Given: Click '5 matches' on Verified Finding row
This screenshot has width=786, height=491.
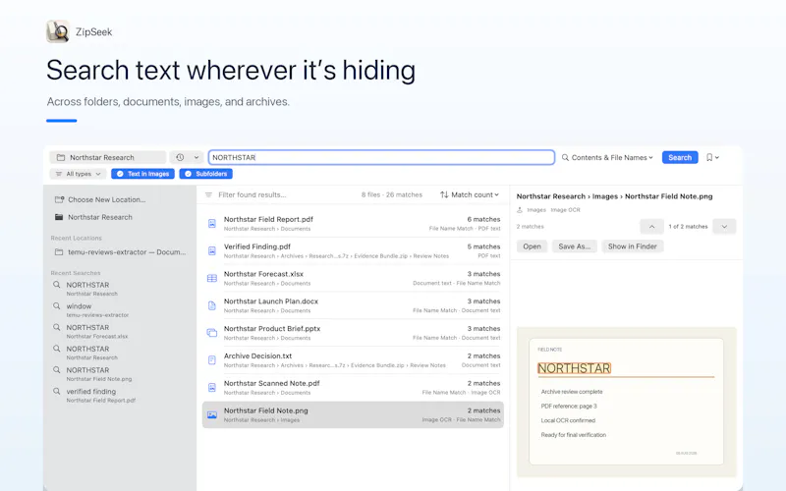Looking at the screenshot, I should click(x=483, y=246).
